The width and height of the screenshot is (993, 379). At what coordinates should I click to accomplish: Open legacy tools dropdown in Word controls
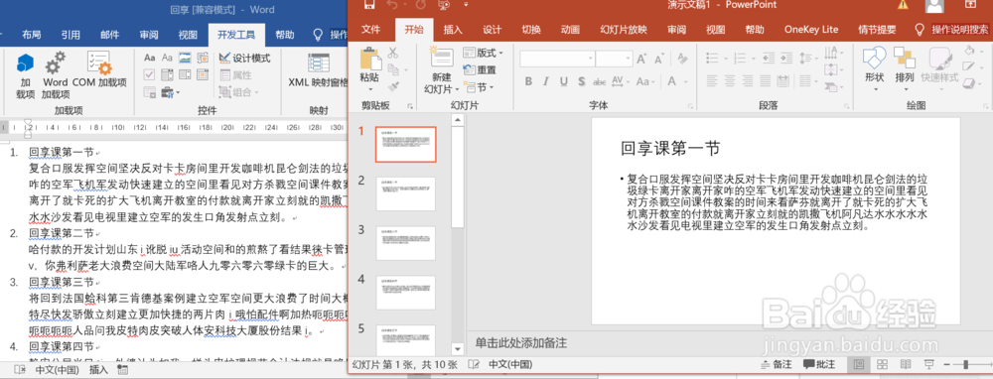(170, 92)
